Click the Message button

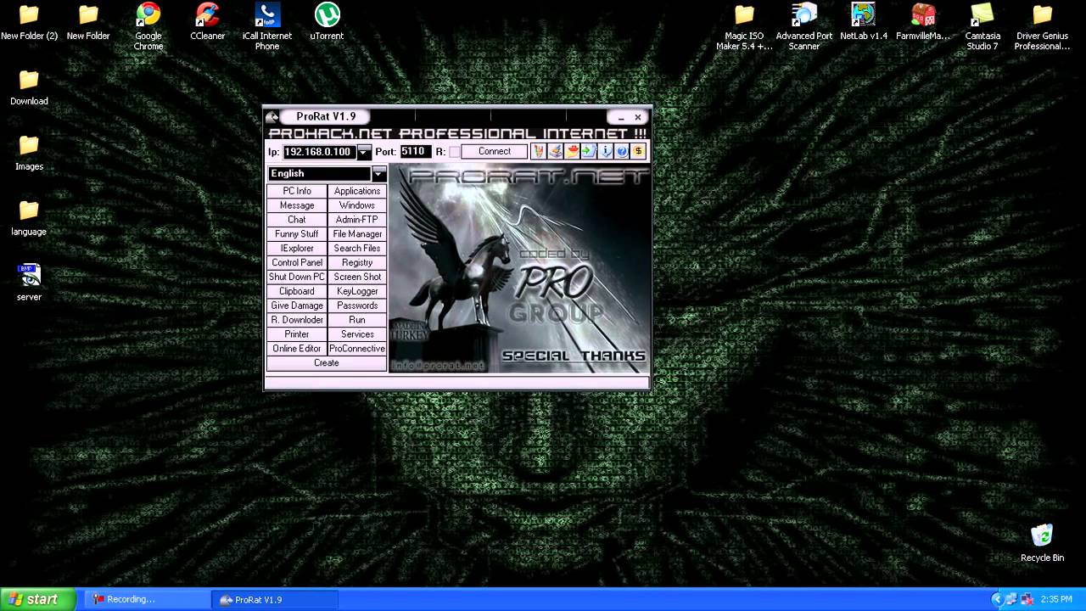(297, 205)
